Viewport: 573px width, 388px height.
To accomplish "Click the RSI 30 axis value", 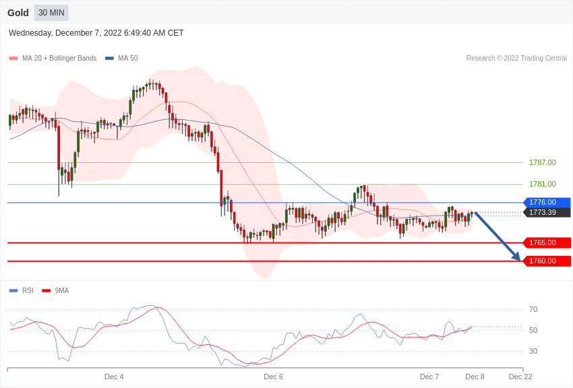I will click(x=533, y=351).
